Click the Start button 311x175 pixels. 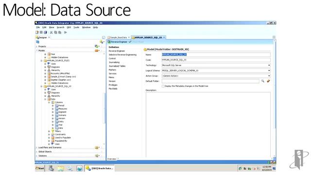pyautogui.click(x=40, y=168)
